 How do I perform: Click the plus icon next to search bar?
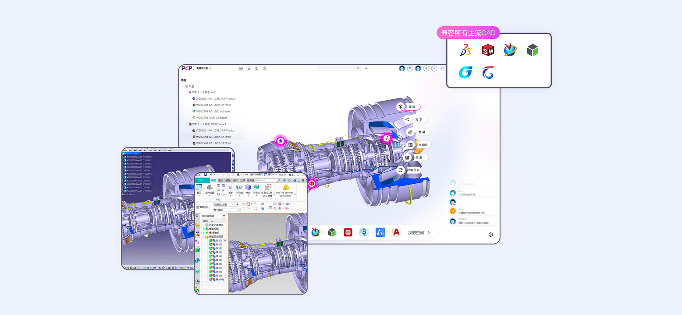(x=366, y=68)
